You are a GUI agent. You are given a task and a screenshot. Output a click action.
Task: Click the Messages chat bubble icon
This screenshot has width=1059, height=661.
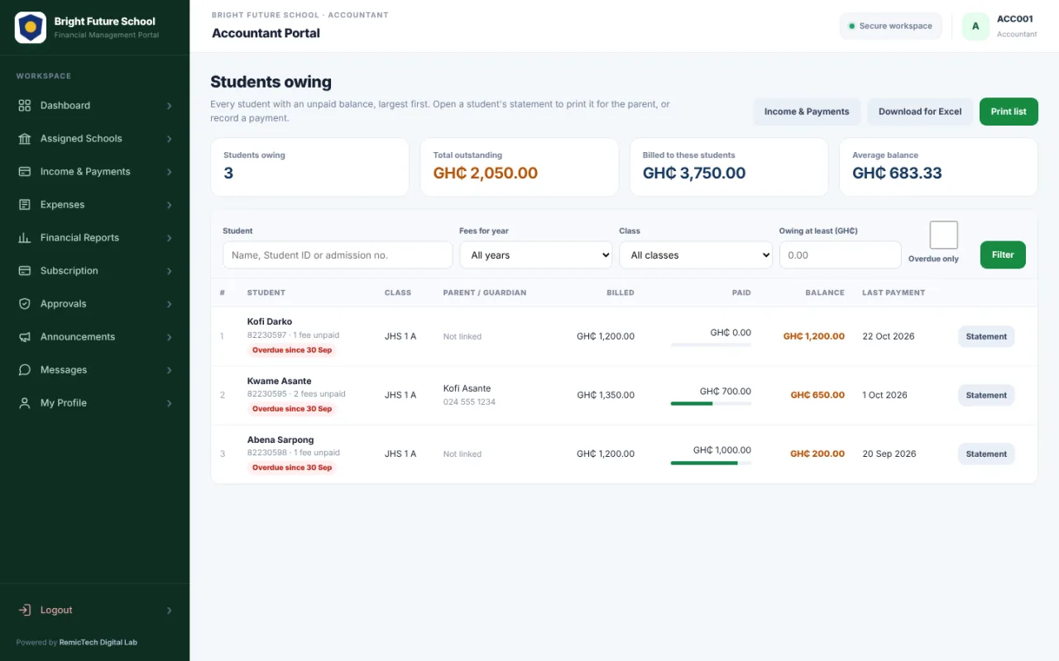tap(25, 370)
